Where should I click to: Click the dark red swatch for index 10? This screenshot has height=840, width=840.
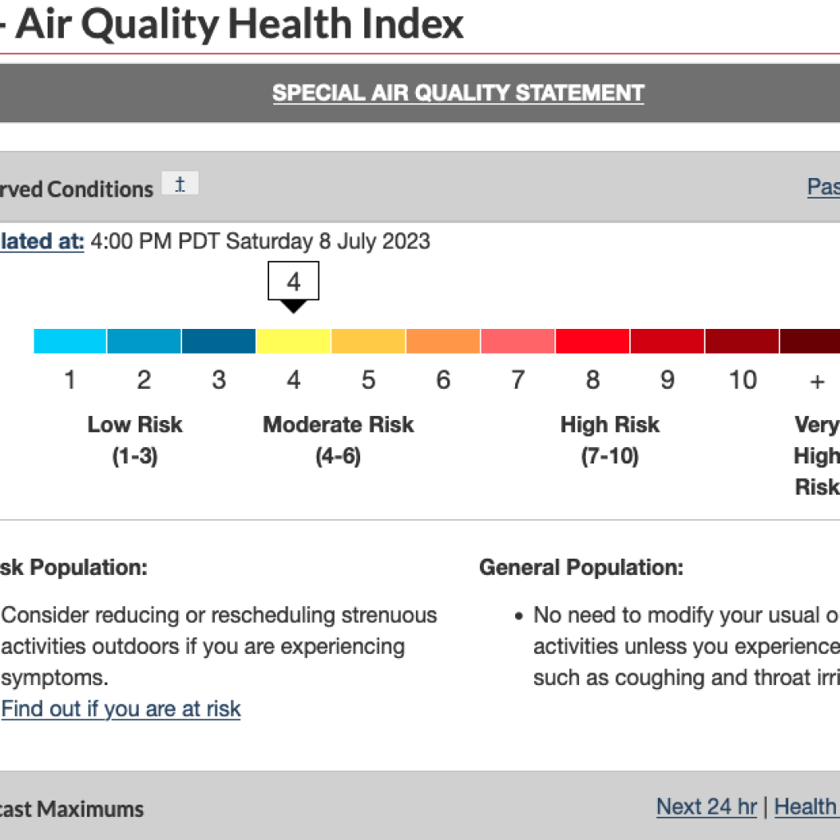[x=742, y=341]
